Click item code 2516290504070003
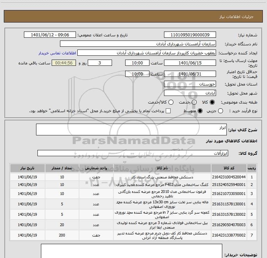 229,225
